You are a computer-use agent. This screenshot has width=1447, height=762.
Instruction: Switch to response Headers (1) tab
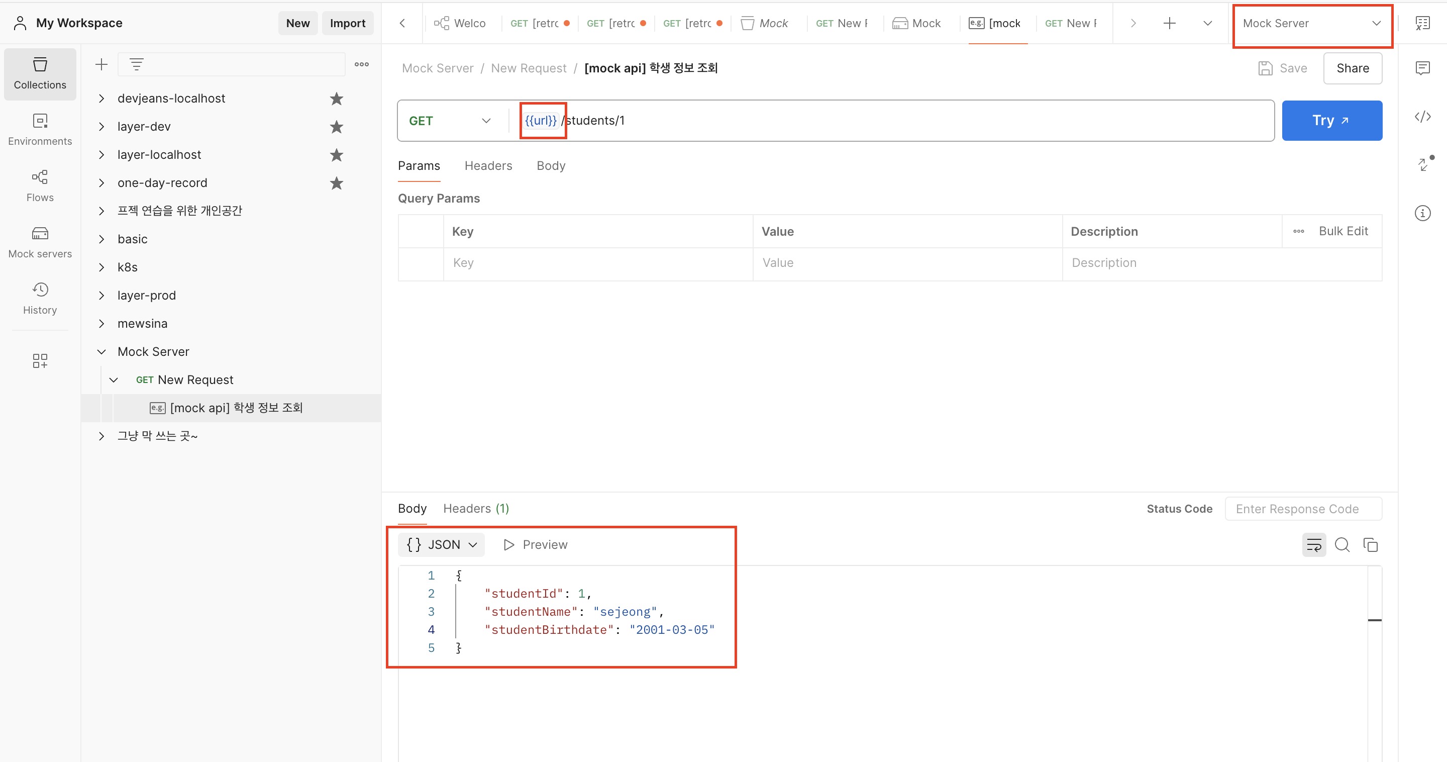476,509
